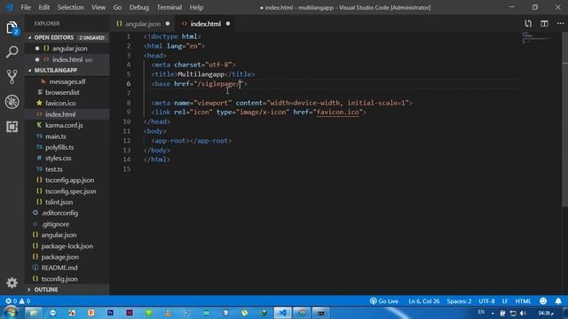Open package.json in the explorer
This screenshot has height=319, width=568.
67,257
